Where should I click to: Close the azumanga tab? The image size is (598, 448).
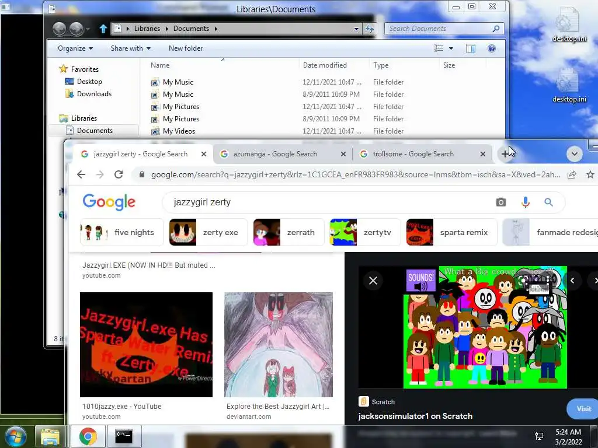click(x=343, y=154)
